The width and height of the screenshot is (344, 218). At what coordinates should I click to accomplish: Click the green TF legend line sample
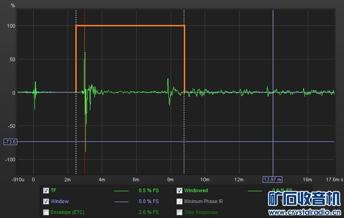click(x=121, y=191)
